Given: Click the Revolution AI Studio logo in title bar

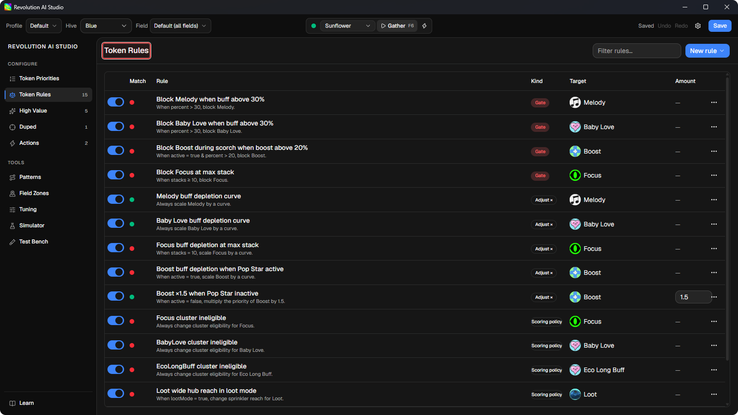Looking at the screenshot, I should (x=8, y=7).
